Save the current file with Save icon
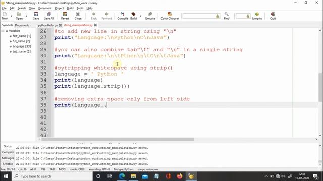Image resolution: width=323 pixels, height=181 pixels. (36, 16)
